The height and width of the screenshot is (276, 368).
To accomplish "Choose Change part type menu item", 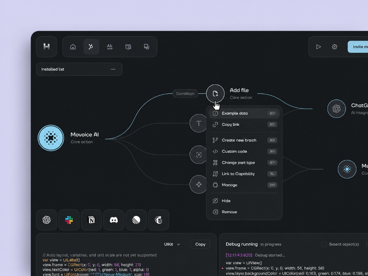I will (x=244, y=163).
